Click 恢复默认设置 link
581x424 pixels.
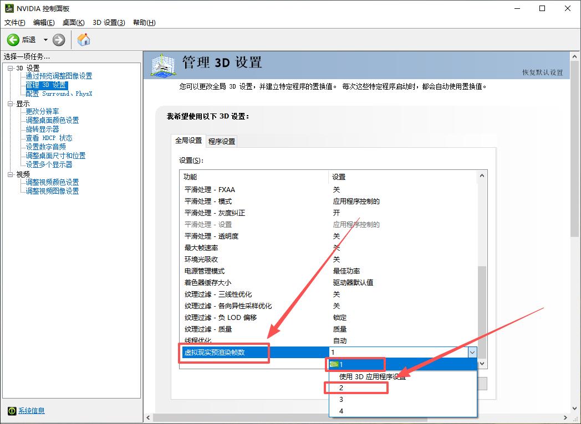coord(542,73)
